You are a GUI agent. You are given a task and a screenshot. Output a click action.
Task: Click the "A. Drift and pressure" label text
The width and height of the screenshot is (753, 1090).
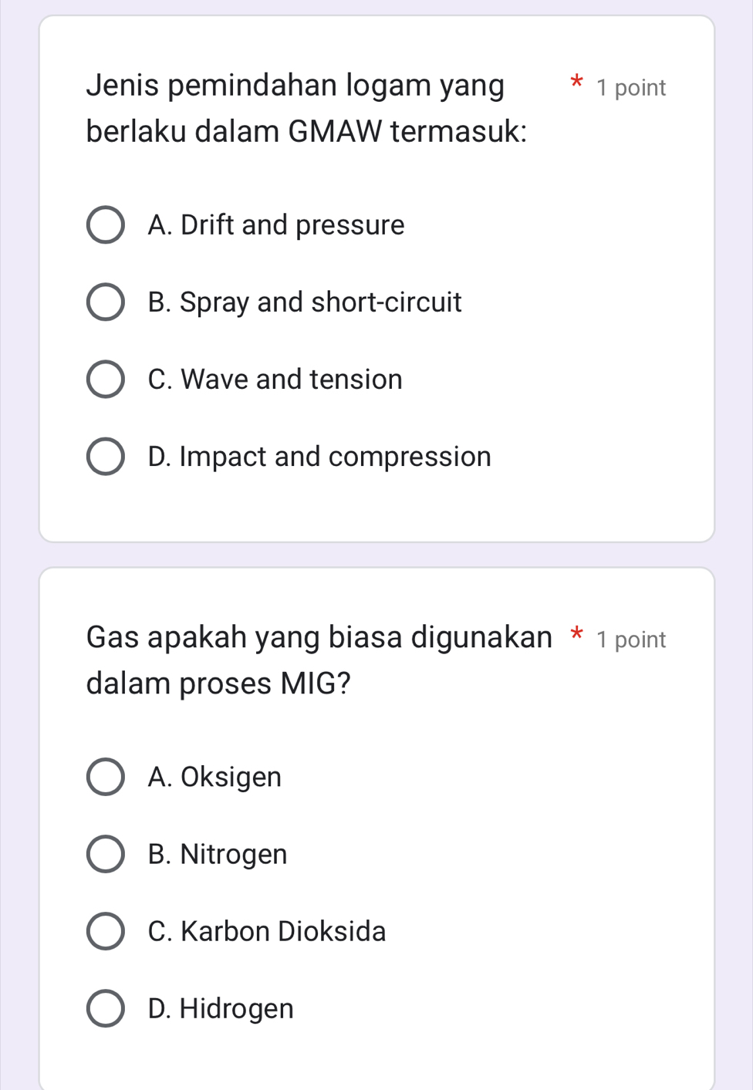point(275,225)
